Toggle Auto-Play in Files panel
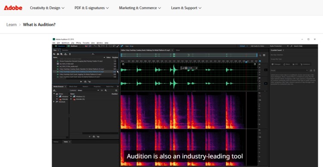This screenshot has width=323, height=167. click(90, 82)
